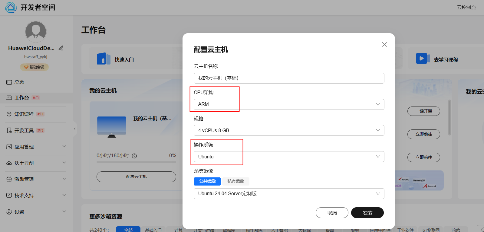The width and height of the screenshot is (484, 232).
Task: Click the vertical scrollbar beside 一键开通
Action: (449, 118)
